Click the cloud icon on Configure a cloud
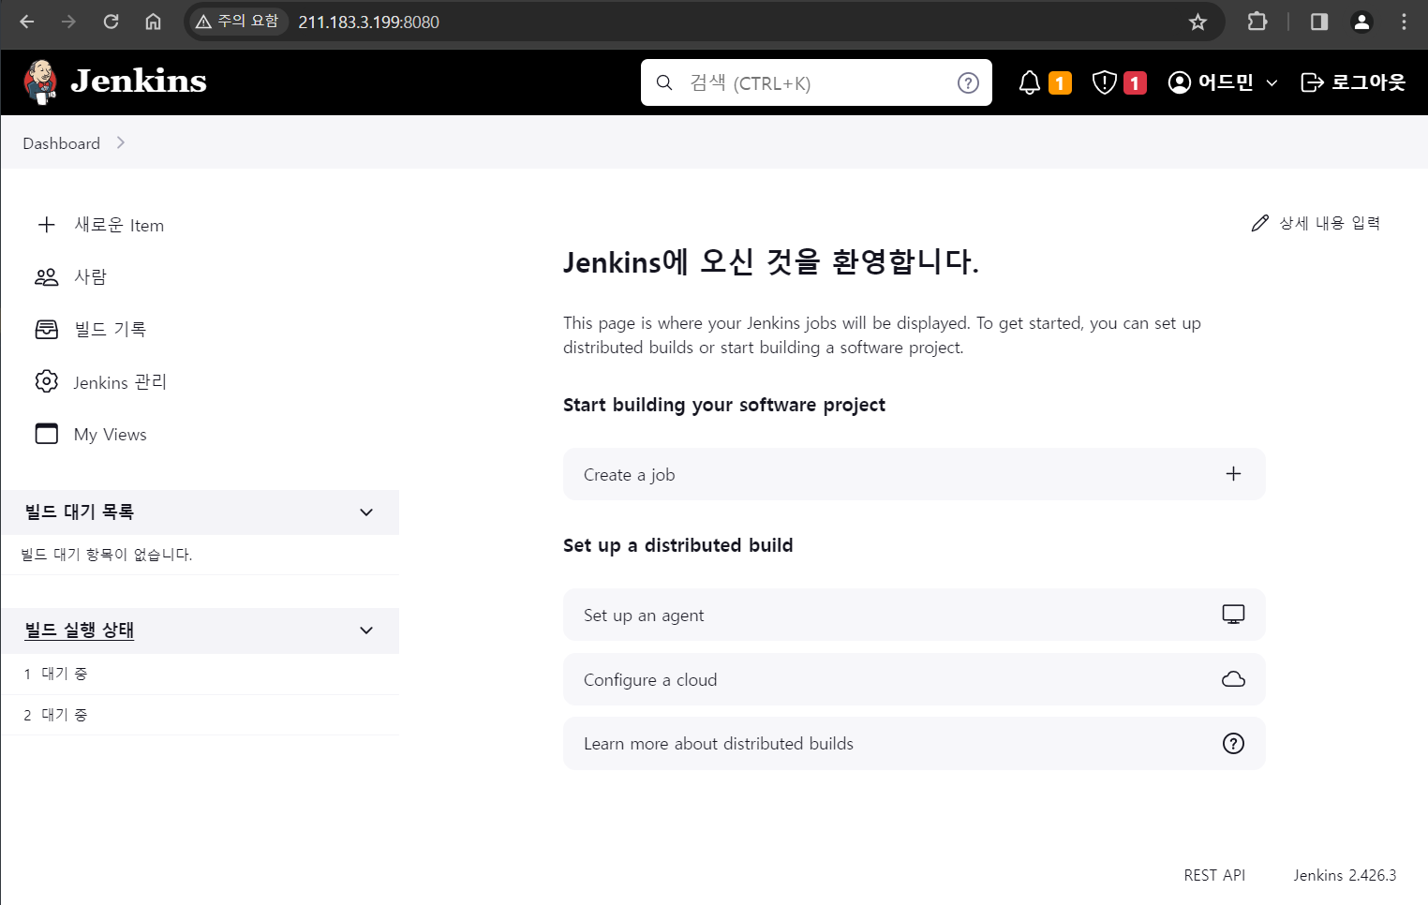Viewport: 1428px width, 905px height. pos(1233,679)
